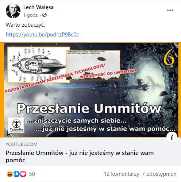The width and height of the screenshot is (181, 182).
Task: Click the laughing Haha reaction icon
Action: pos(10,174)
